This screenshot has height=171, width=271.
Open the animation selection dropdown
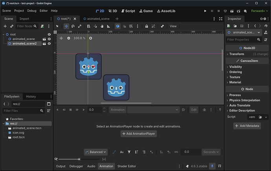point(153,110)
